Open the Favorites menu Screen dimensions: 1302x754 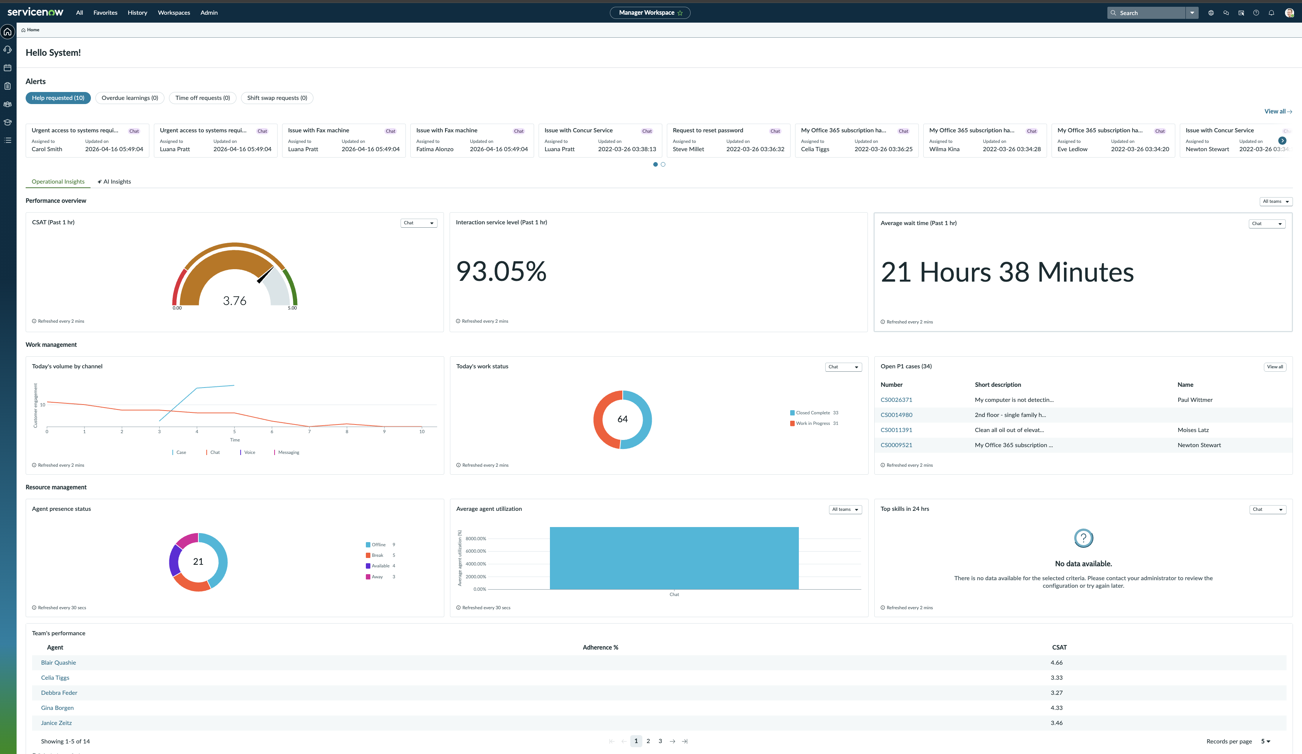pyautogui.click(x=105, y=13)
